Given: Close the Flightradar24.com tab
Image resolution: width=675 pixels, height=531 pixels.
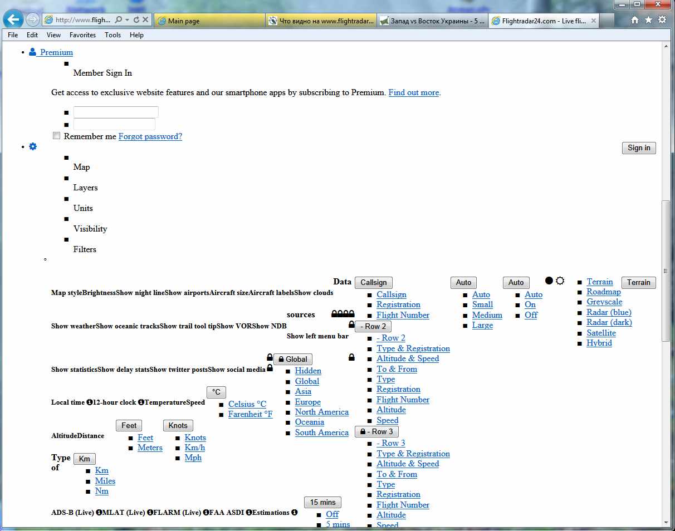Looking at the screenshot, I should 594,21.
